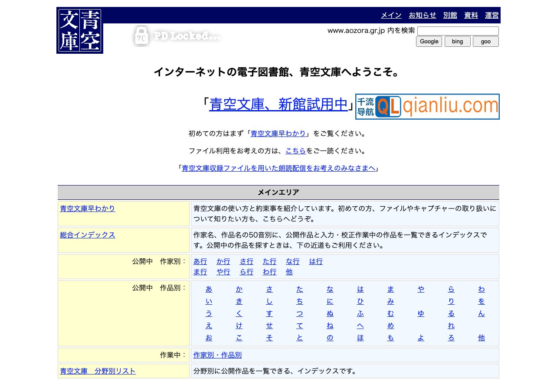
Task: Open the 作家別・作品別 in-progress link
Action: click(217, 355)
